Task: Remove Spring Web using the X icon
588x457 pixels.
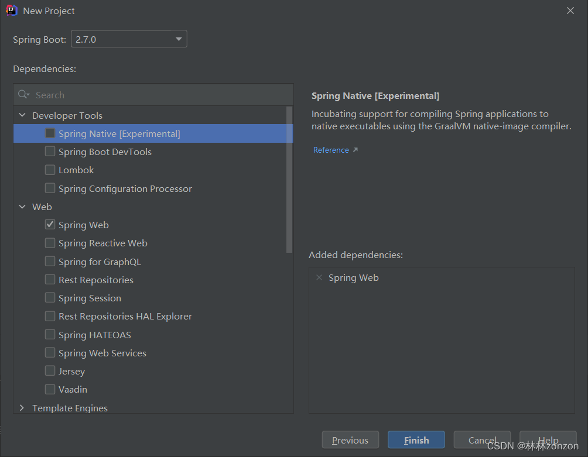Action: point(319,277)
